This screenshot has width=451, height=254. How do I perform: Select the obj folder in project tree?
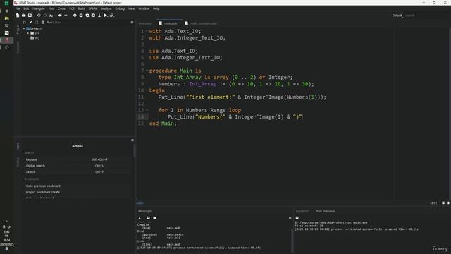click(35, 37)
